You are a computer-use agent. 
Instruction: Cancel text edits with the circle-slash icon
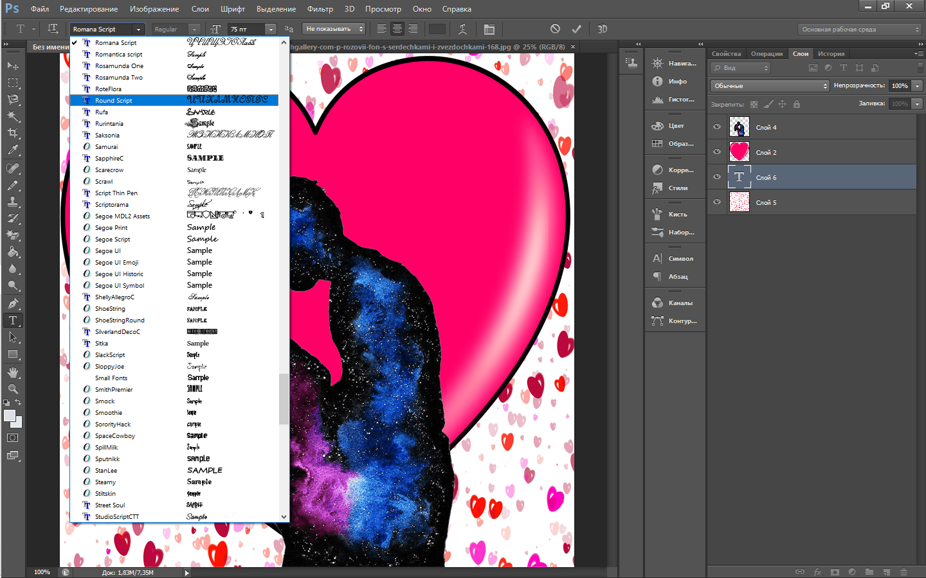pos(555,29)
